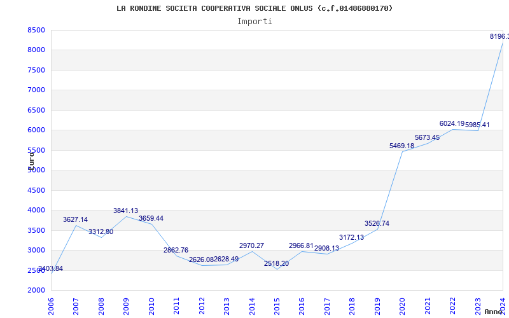Click the 2021 x-axis year label
The image size is (509, 318).
428,307
